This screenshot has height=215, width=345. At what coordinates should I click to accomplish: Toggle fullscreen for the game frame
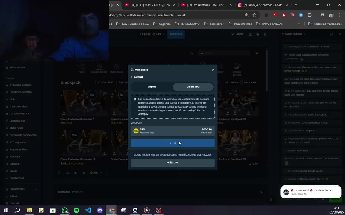pos(59,173)
